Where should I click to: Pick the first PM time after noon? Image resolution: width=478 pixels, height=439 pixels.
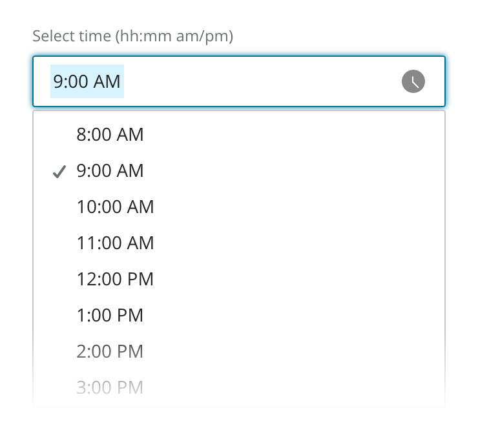110,316
